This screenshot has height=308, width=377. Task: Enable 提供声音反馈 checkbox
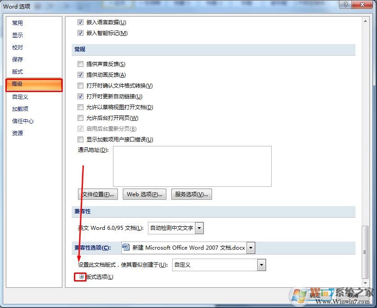(x=80, y=64)
